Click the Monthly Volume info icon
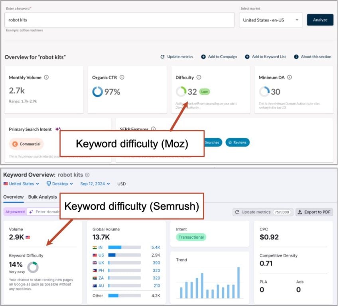Viewport: 339px width, 306px height. 46,77
